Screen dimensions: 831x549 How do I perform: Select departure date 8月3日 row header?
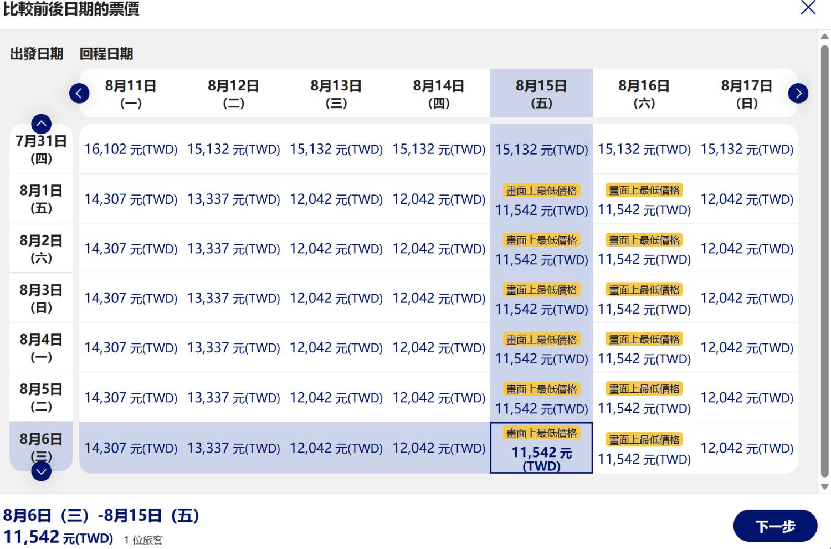(x=42, y=298)
